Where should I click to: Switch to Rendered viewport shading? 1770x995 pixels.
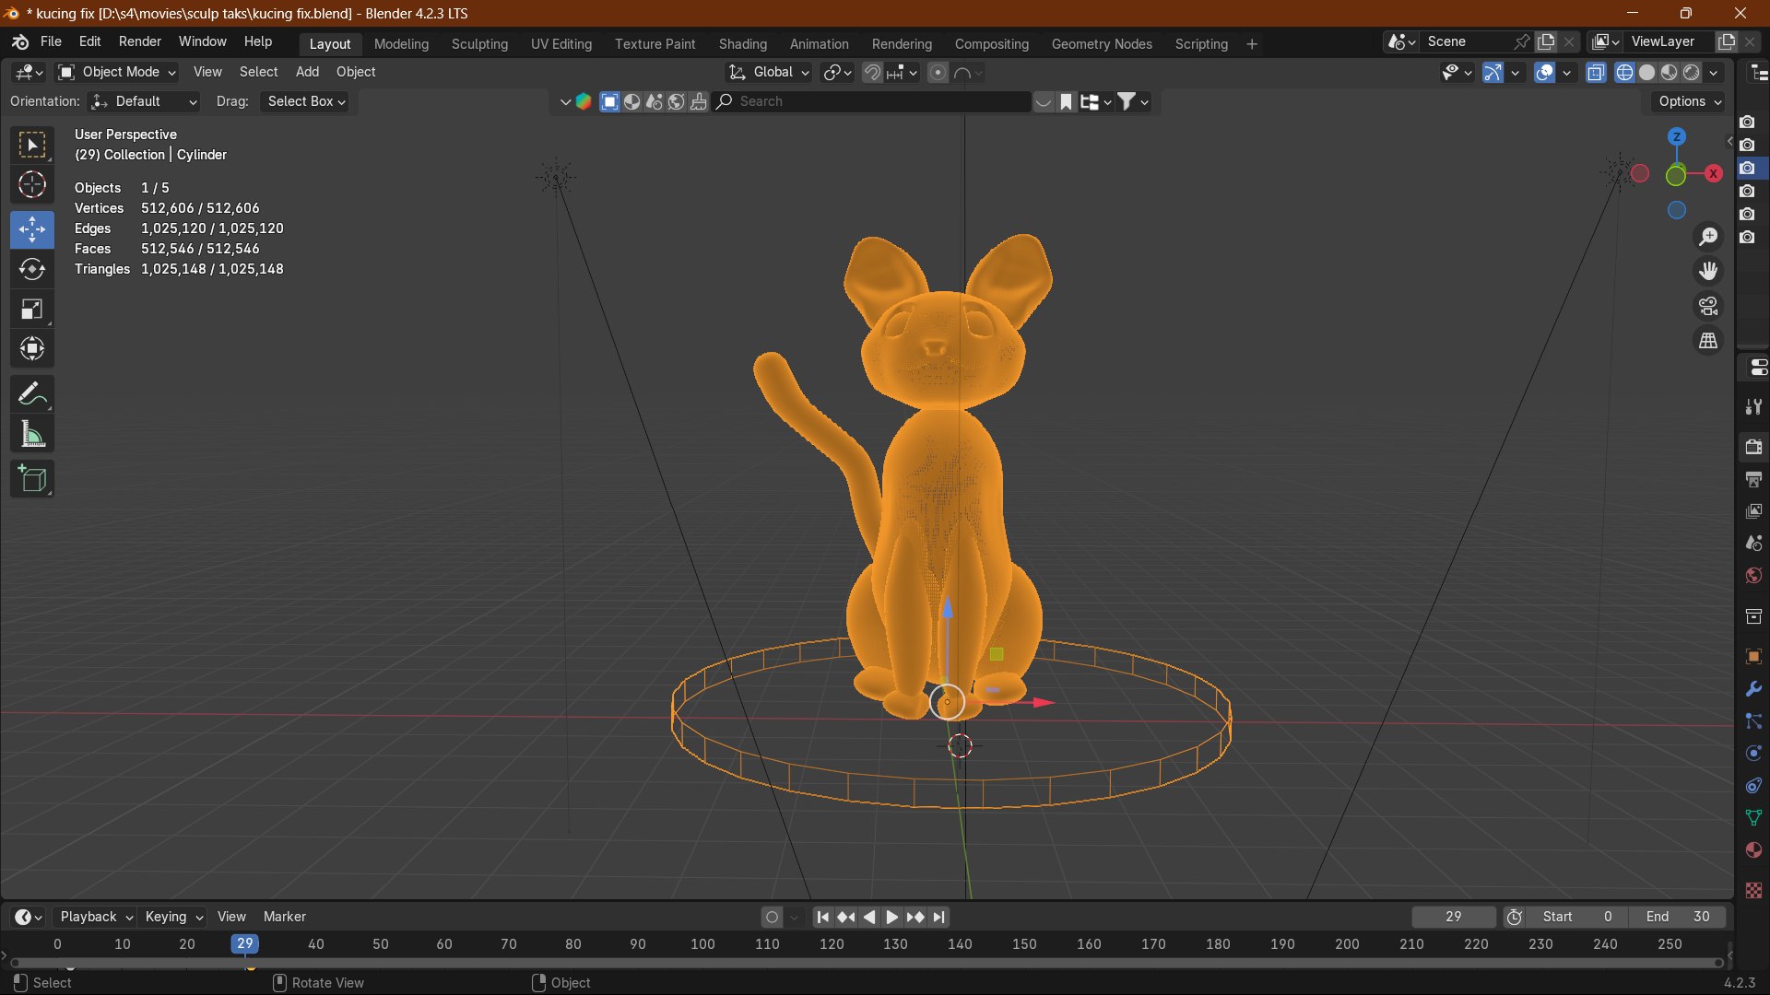tap(1692, 72)
